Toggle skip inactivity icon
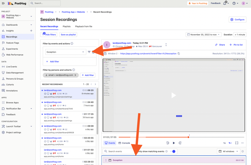This screenshot has width=251, height=165. [230, 143]
